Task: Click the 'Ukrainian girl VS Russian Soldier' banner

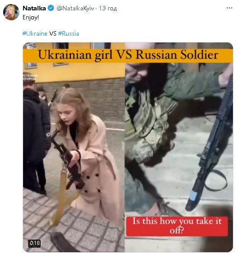Action: pyautogui.click(x=128, y=55)
